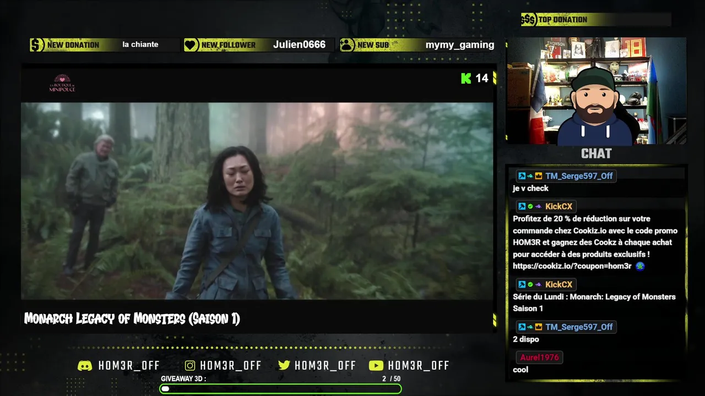Click chat message '2 dispo'
This screenshot has height=396, width=705.
pos(526,339)
